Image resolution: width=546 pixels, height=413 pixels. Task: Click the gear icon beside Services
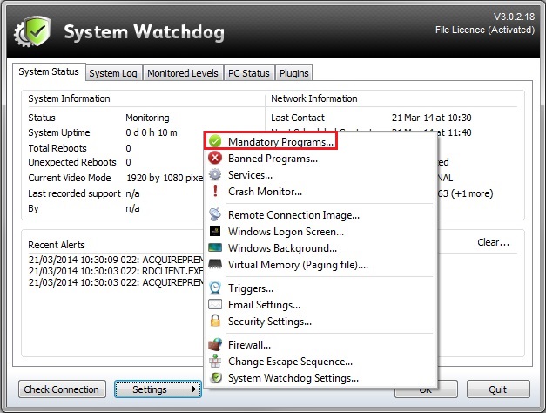(x=215, y=174)
